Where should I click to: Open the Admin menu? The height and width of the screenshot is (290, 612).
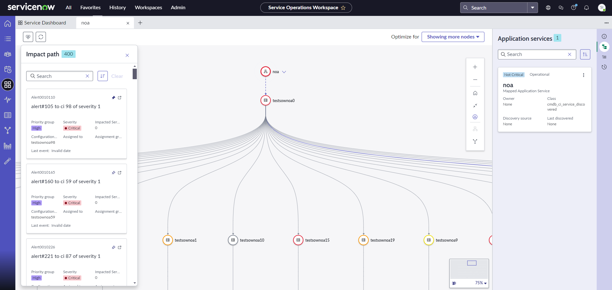coord(178,8)
